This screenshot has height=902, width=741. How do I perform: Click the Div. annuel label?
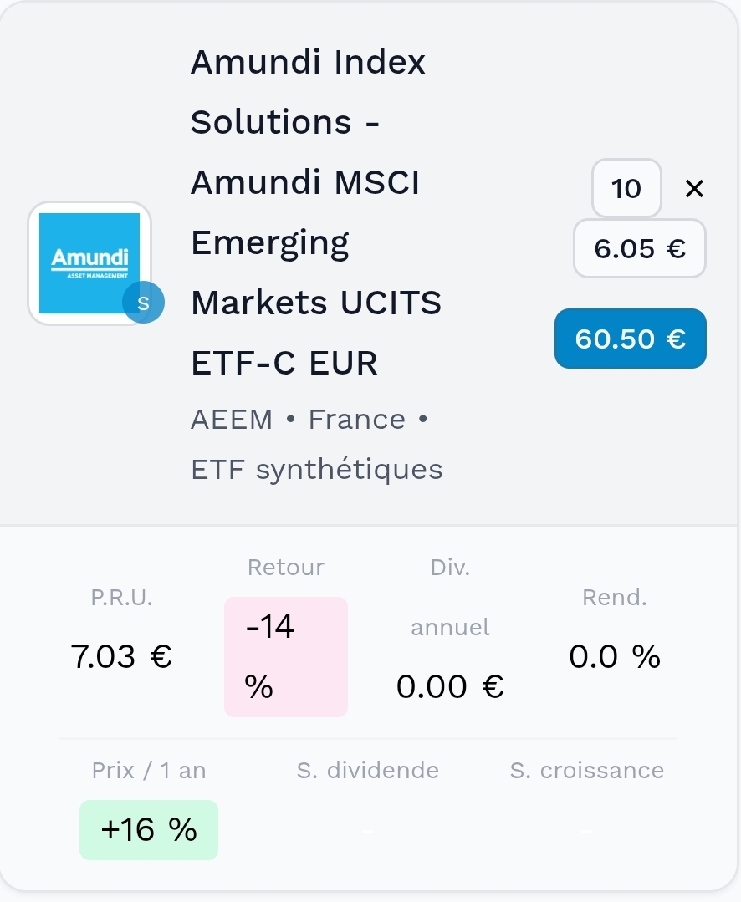tap(451, 597)
